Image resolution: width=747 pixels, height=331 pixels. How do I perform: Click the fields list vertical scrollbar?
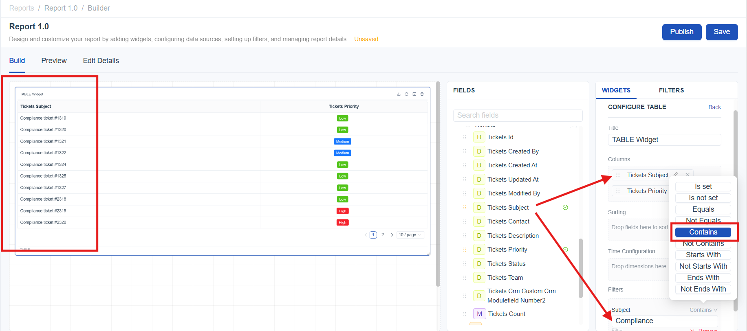click(x=580, y=269)
